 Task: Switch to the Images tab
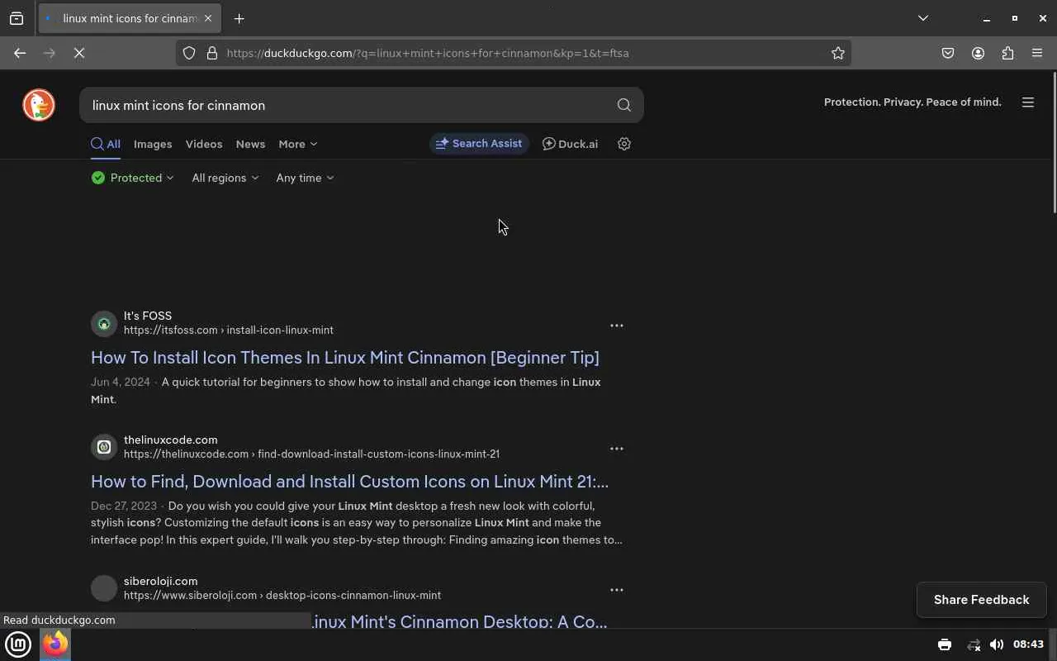(153, 144)
